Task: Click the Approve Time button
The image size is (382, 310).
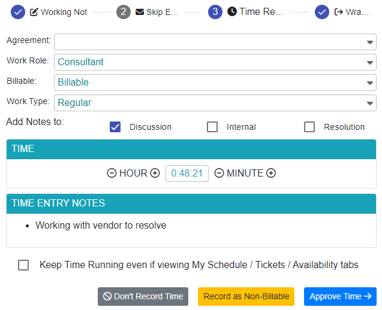Action: [340, 296]
